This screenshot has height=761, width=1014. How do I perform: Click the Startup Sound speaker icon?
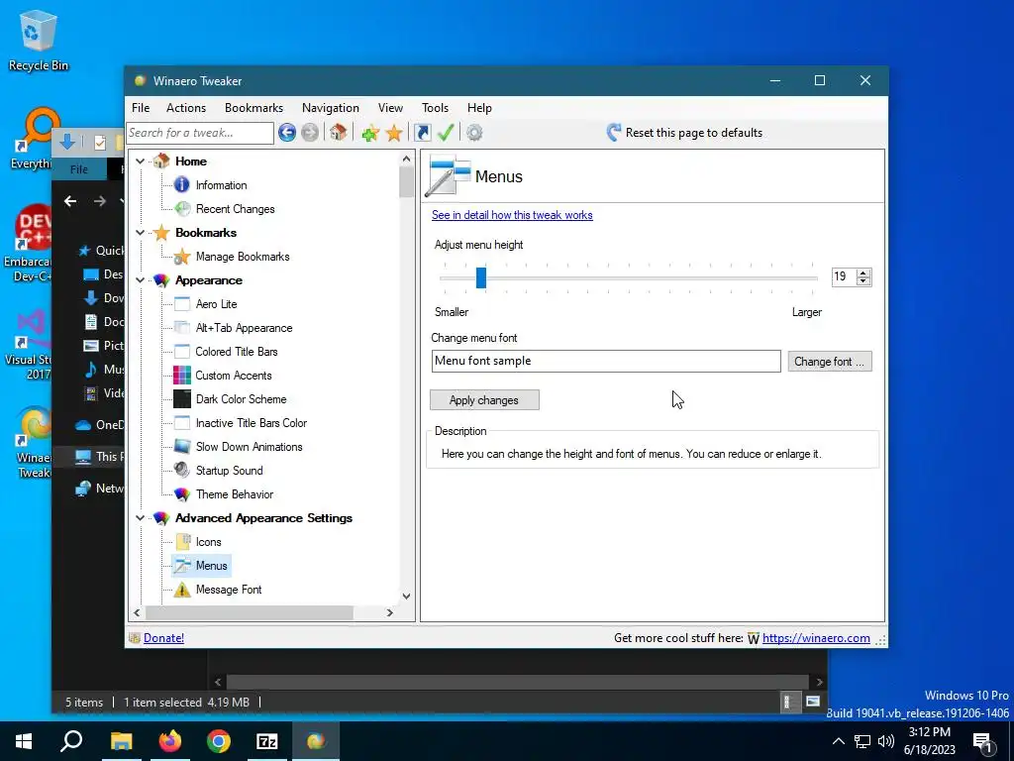[x=182, y=471]
